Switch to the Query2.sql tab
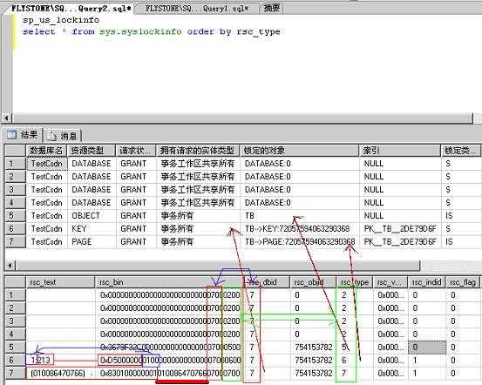The image size is (482, 385). click(x=71, y=9)
